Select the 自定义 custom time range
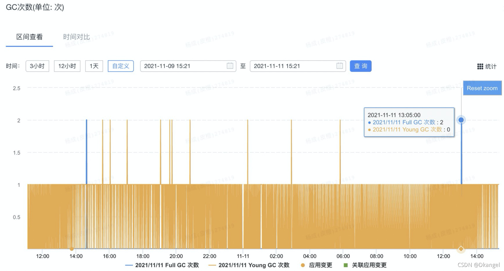The width and height of the screenshot is (504, 271). tap(121, 66)
